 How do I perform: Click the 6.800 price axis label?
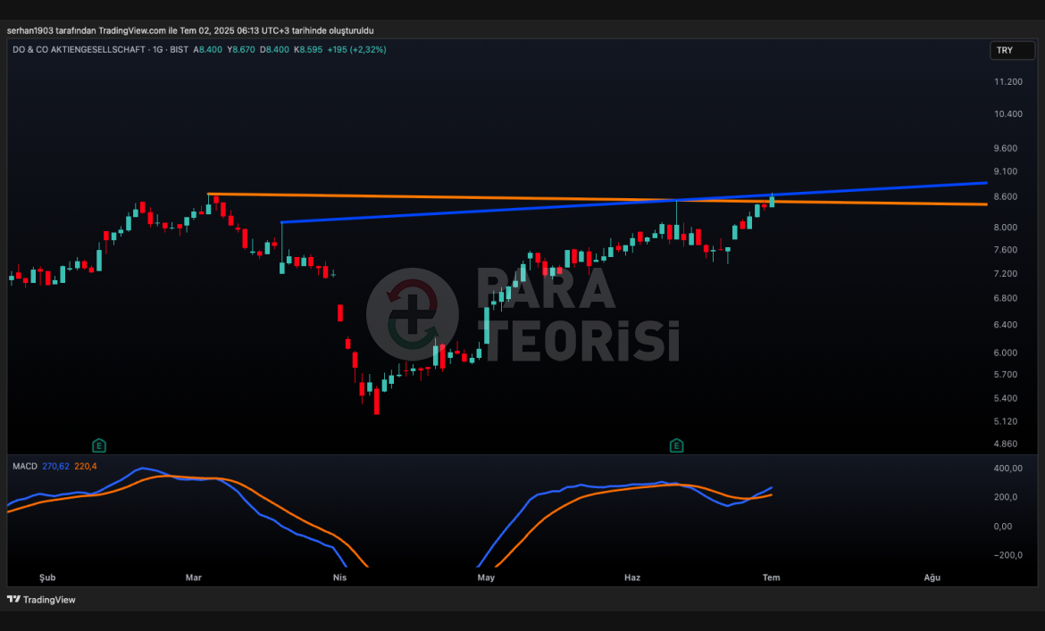tap(1005, 298)
